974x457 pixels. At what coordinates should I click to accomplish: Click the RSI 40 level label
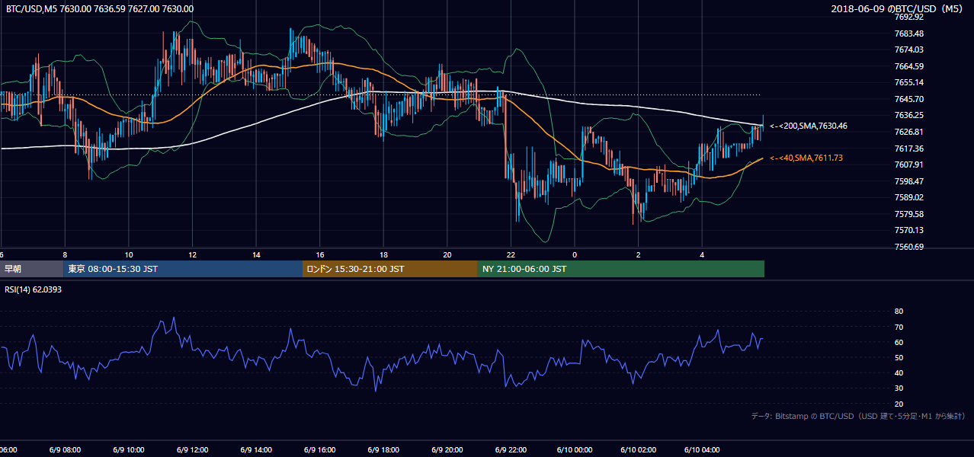[x=899, y=372]
